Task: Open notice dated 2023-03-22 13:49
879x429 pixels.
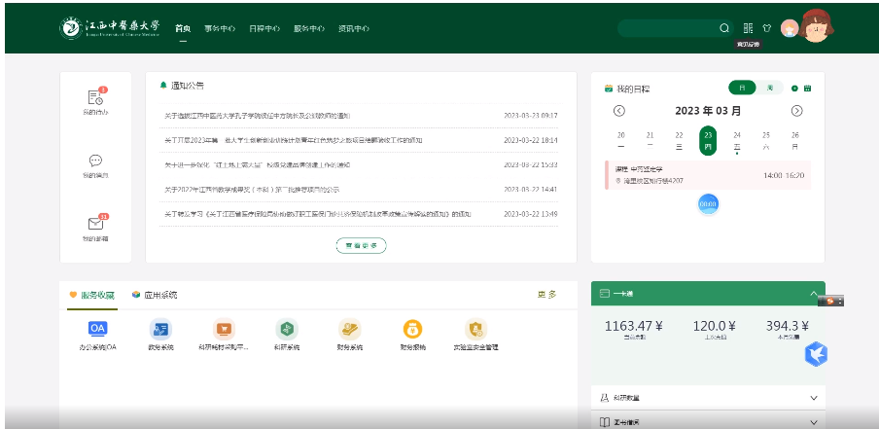Action: point(359,214)
